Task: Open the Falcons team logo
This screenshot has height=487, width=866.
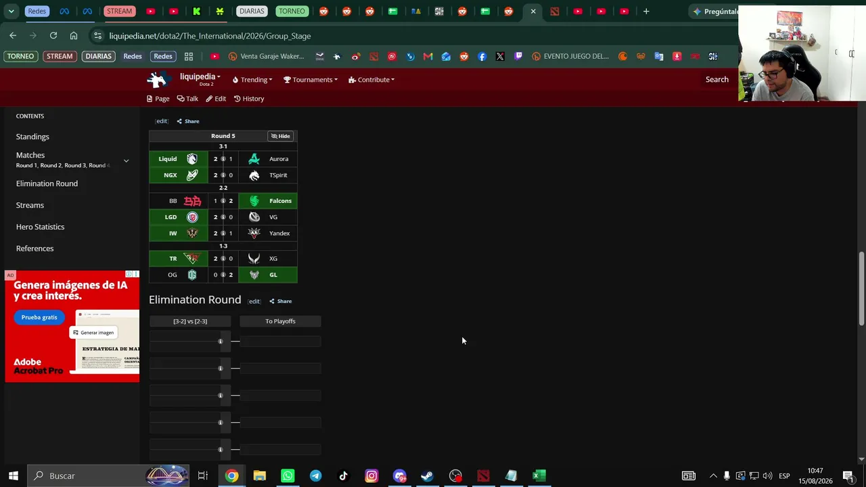Action: pos(254,201)
